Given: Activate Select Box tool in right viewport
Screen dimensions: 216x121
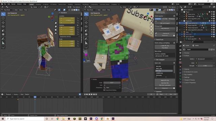Looking at the screenshot, I should (x=86, y=14).
